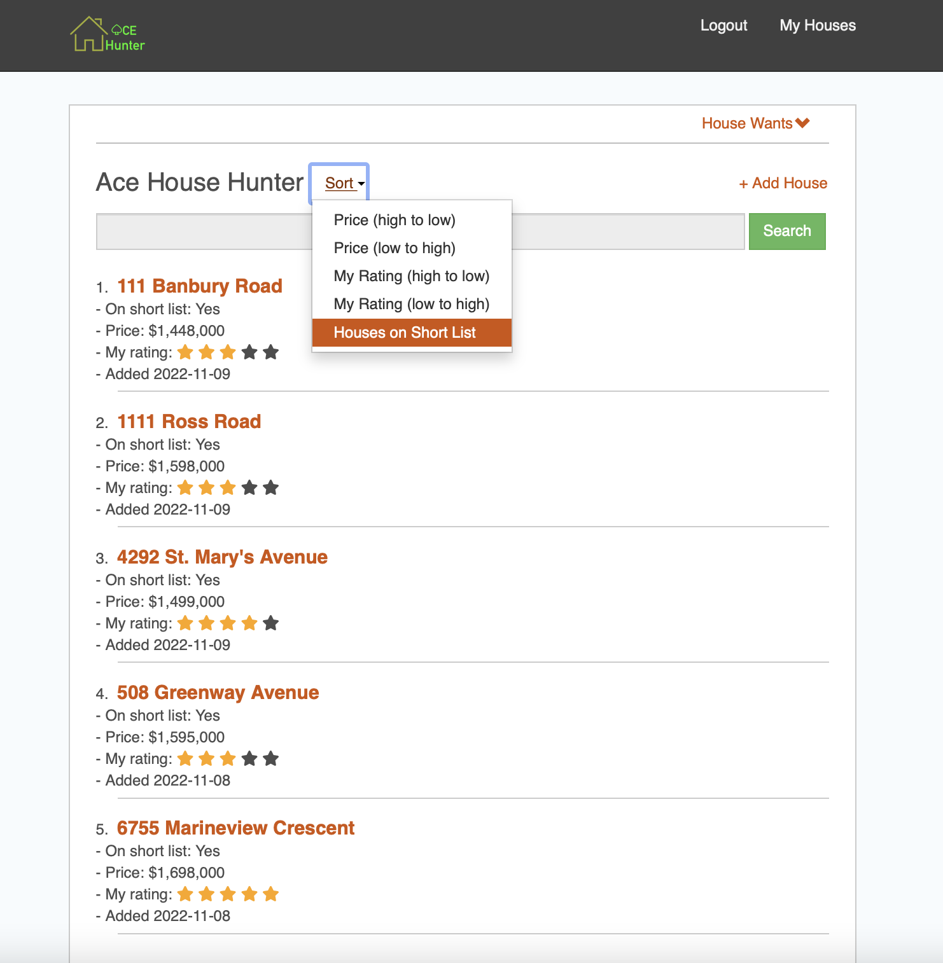Click third star on 6755 Marineview Crescent
Viewport: 943px width, 963px height.
point(228,894)
